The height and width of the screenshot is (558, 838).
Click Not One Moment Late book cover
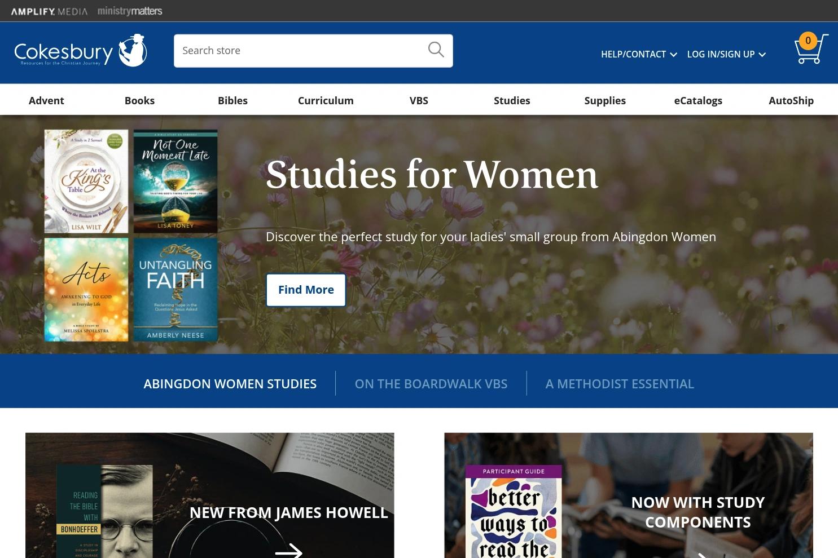(176, 181)
